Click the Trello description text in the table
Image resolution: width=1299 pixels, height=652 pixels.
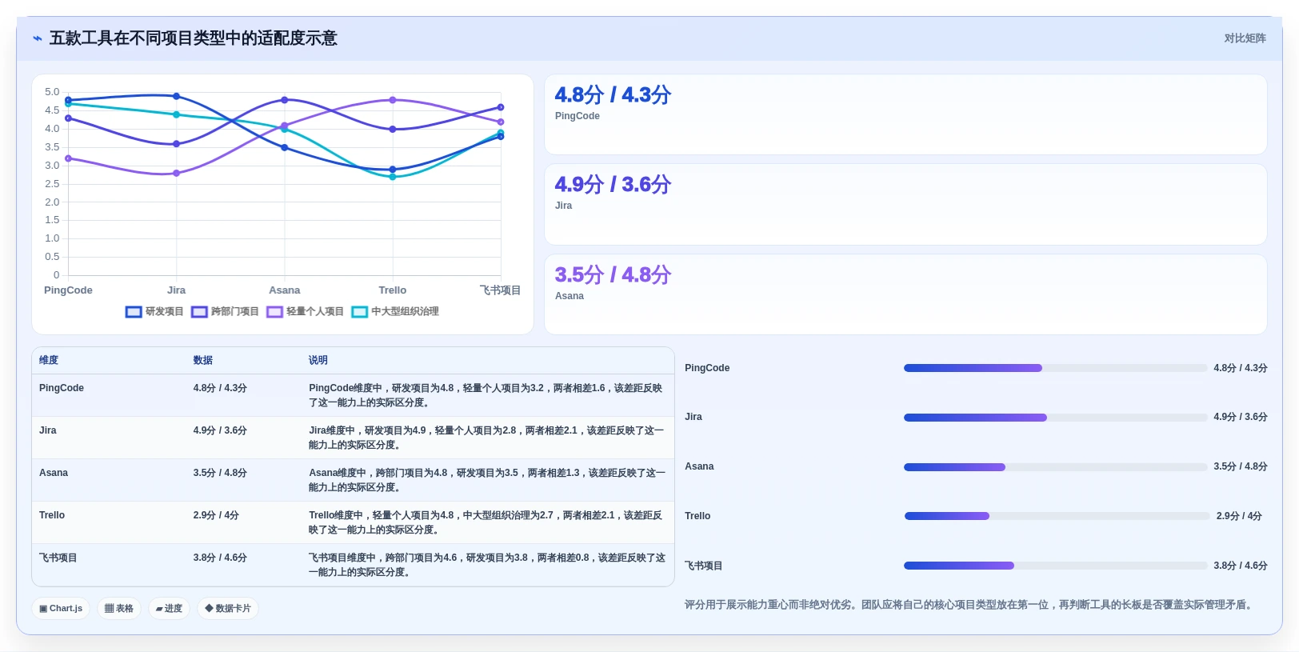pyautogui.click(x=486, y=522)
